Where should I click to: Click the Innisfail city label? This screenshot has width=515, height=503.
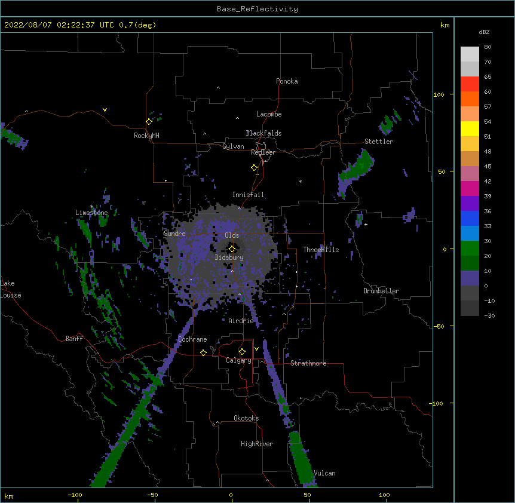pos(248,195)
